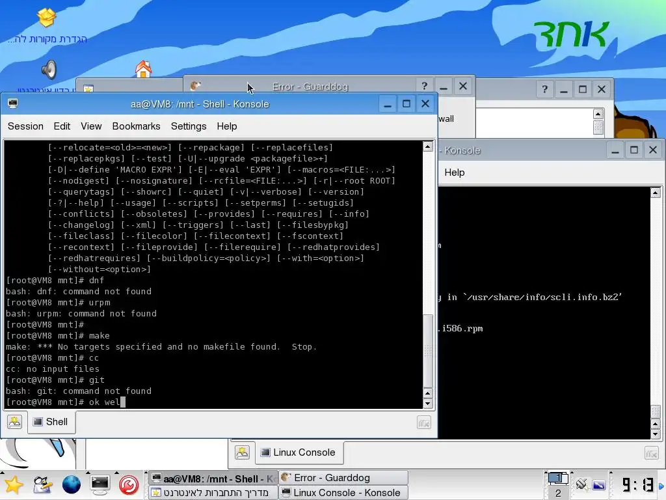This screenshot has height=500, width=666.
Task: Open the yellow box desktop icon
Action: click(46, 18)
